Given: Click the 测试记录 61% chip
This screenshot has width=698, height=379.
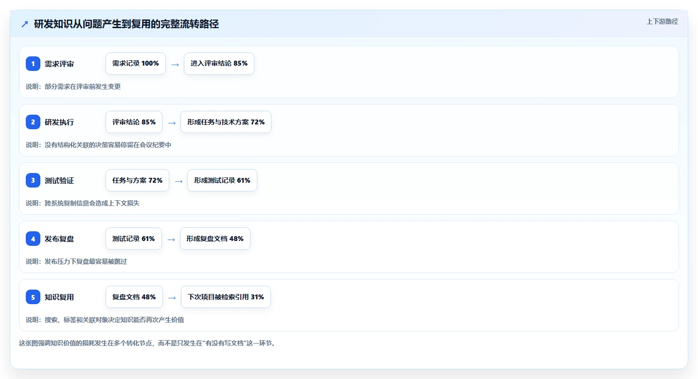Looking at the screenshot, I should [134, 239].
